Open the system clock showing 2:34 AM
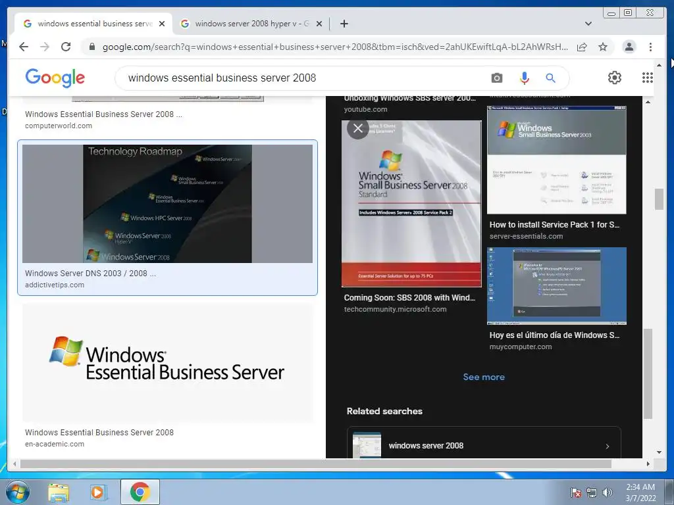The image size is (674, 505). [x=640, y=493]
